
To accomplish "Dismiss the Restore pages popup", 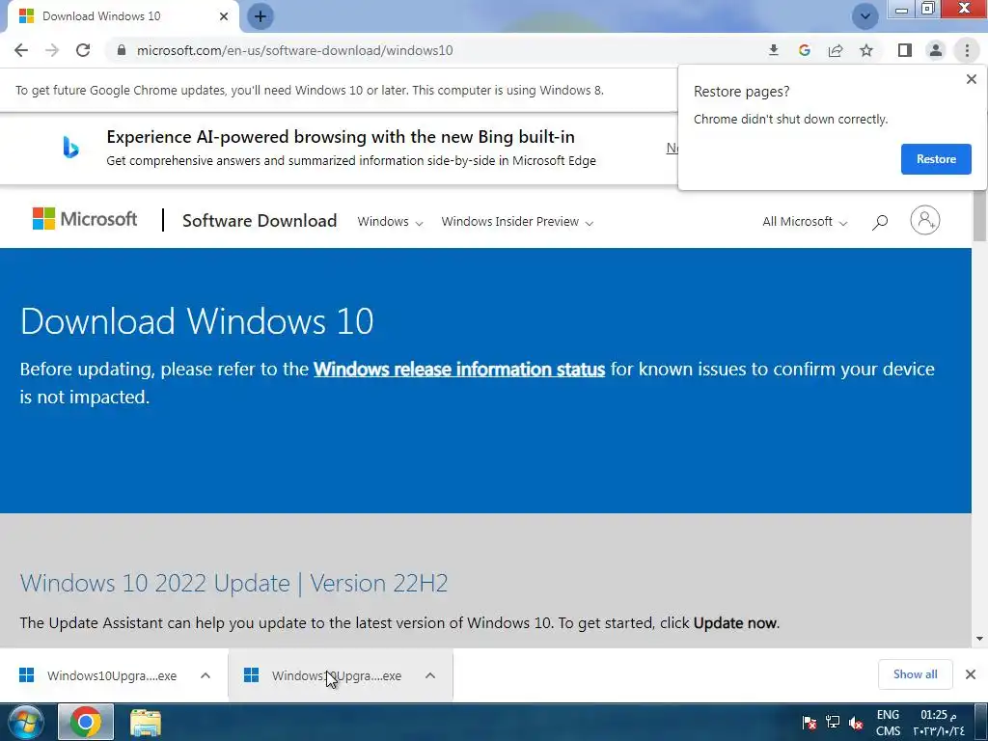I will point(971,79).
